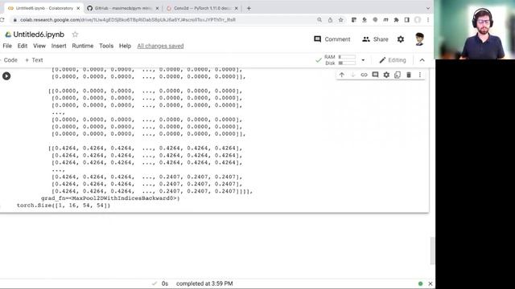This screenshot has height=289, width=515.
Task: Click the Share button
Action: tap(375, 39)
